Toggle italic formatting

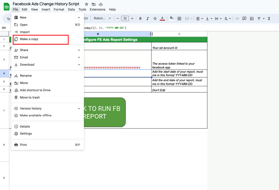click(147, 19)
